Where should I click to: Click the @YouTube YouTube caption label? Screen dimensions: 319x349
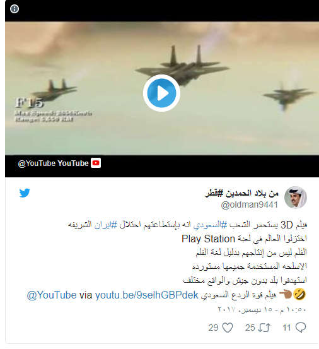54,163
